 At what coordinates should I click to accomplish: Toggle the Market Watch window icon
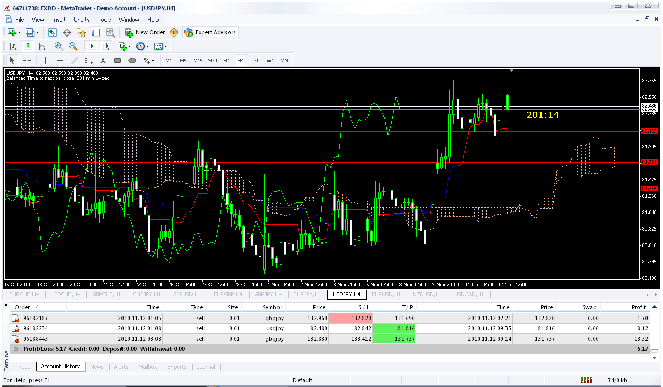click(x=53, y=32)
